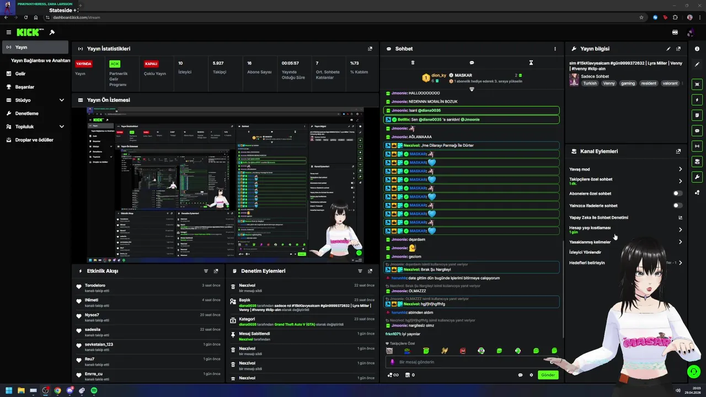Screen dimensions: 706x397
Task: Pop out the Yayın bilgisi panel
Action: (678, 49)
